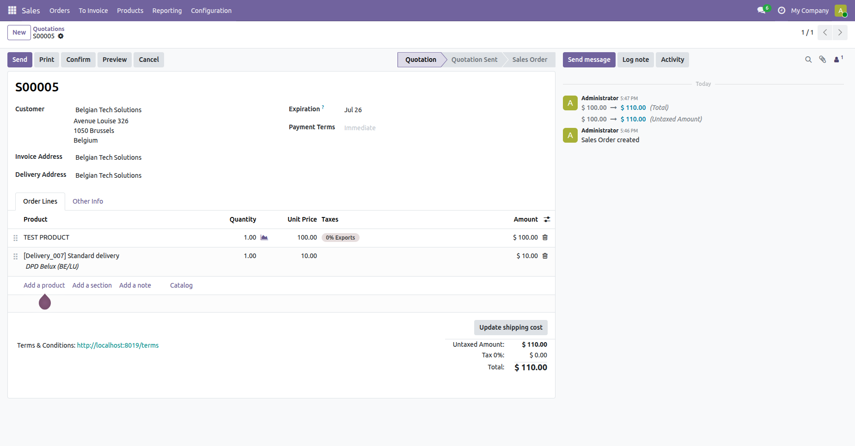Edit TEST PRODUCT unit price 100.00
The width and height of the screenshot is (855, 446).
(307, 237)
